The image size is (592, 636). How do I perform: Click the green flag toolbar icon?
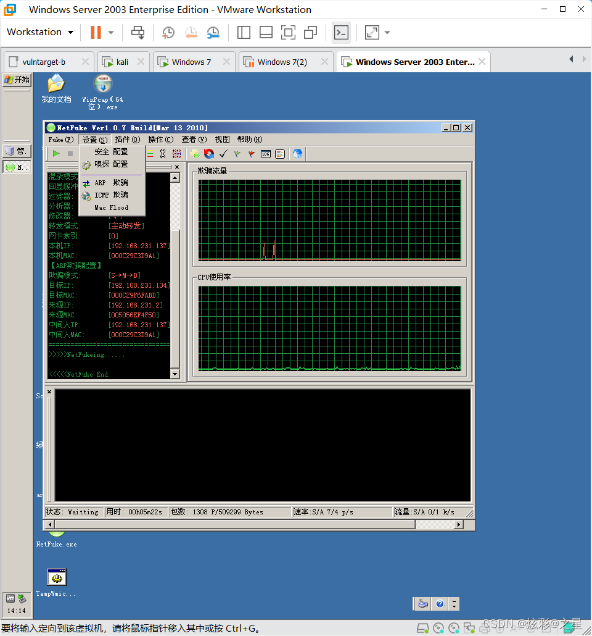[x=237, y=154]
